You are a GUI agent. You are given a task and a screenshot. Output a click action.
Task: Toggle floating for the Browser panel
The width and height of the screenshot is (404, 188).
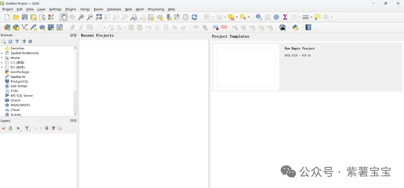(x=72, y=35)
